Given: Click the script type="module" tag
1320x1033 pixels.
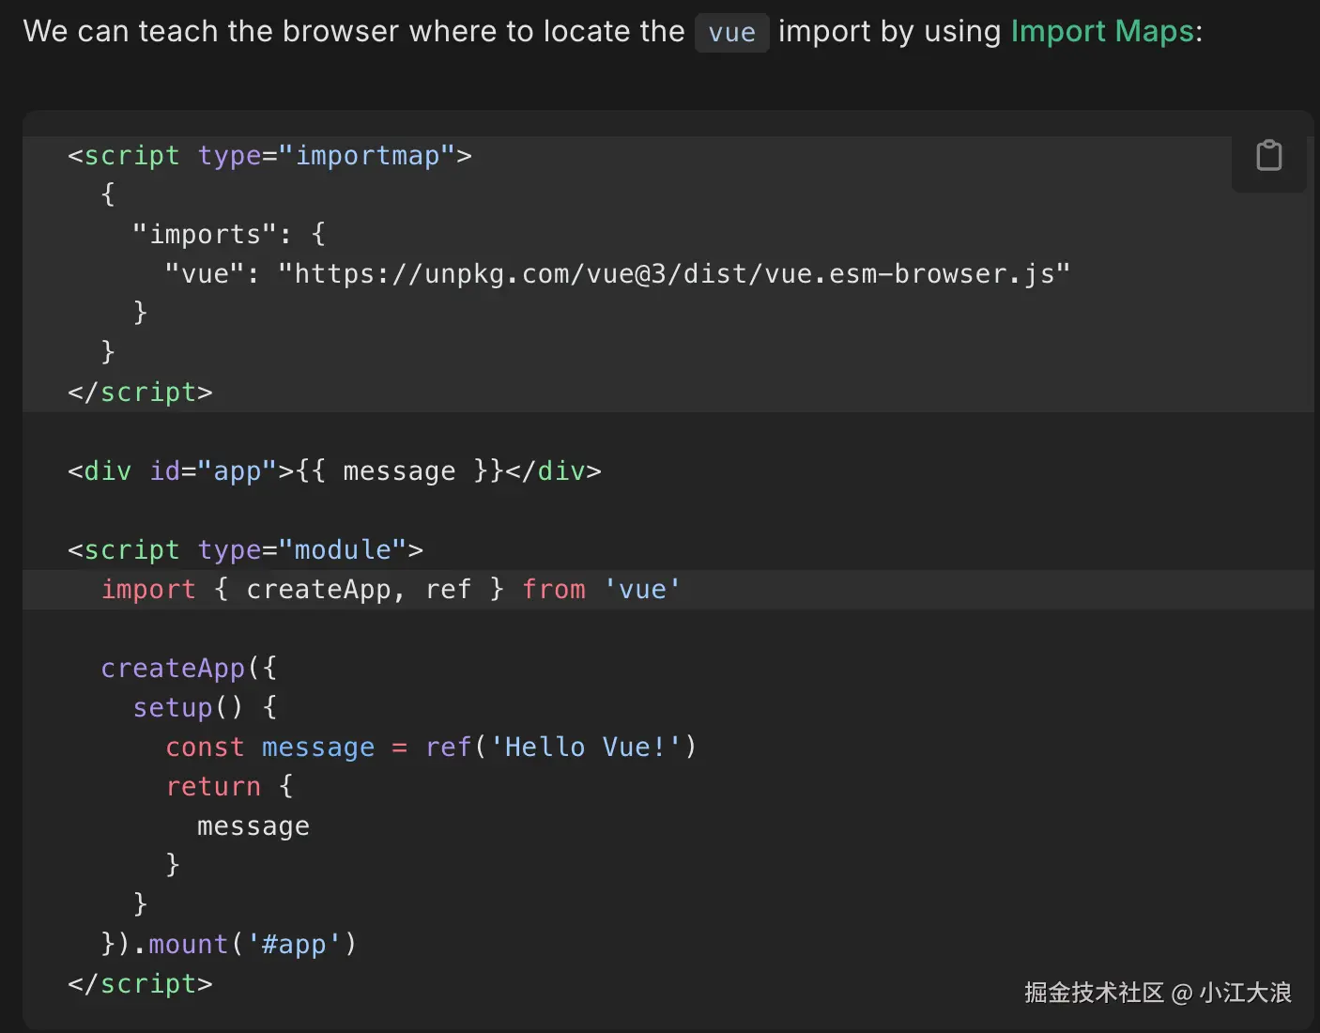Looking at the screenshot, I should pyautogui.click(x=245, y=550).
